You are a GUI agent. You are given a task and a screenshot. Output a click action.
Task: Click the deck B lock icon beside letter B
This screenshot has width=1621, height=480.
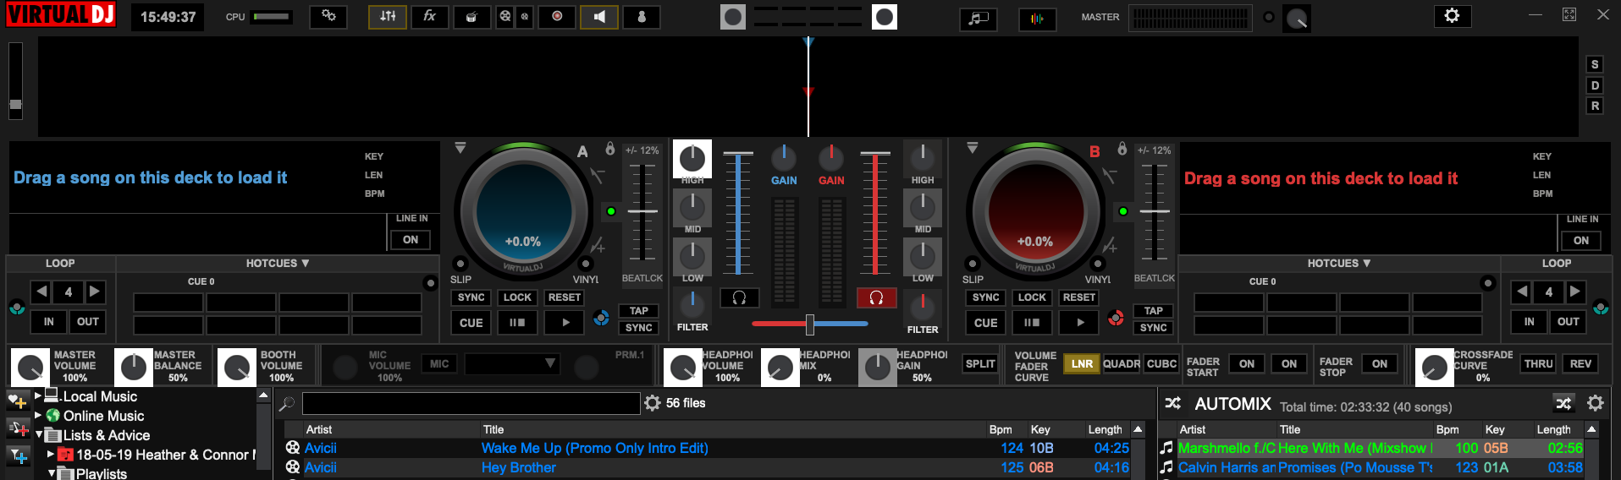(1122, 149)
